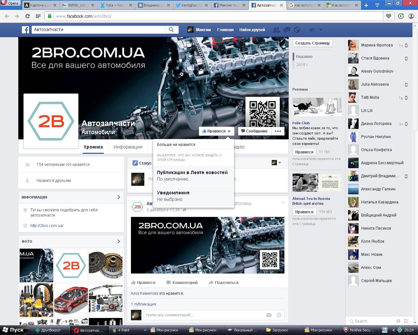This screenshot has height=335, width=418.
Task: Like the post with Нравится link
Action: coord(143,283)
